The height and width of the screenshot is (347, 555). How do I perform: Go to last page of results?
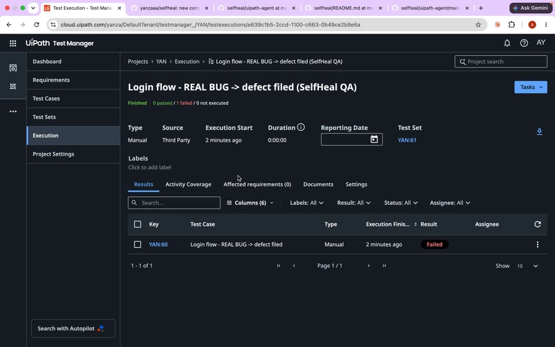coord(384,266)
